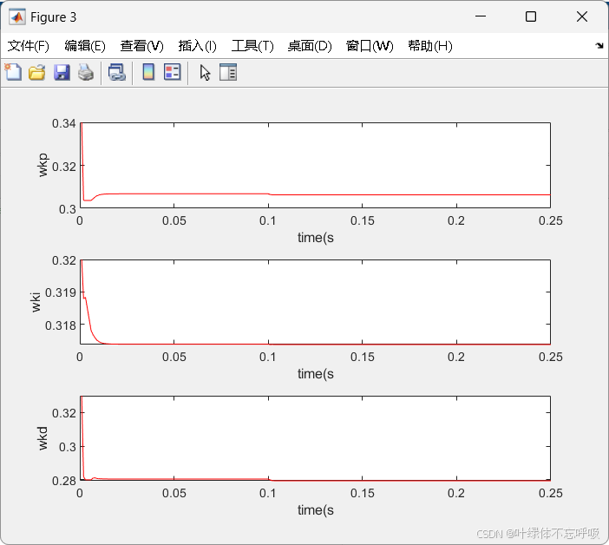The image size is (609, 545).
Task: Select the Edit Plot arrow tool
Action: click(x=205, y=73)
